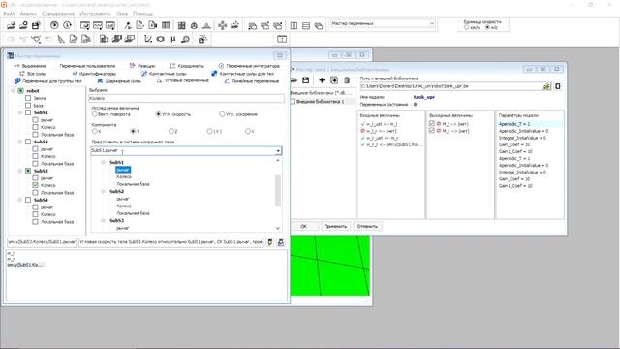Click the circled play run-simulation icon
This screenshot has height=349, width=620.
(54, 26)
